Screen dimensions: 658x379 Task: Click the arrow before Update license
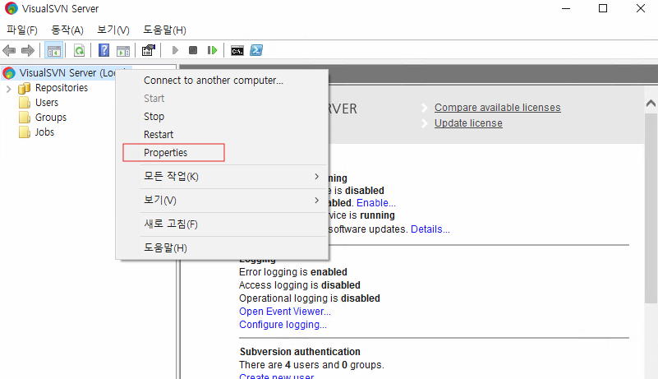[x=424, y=123]
